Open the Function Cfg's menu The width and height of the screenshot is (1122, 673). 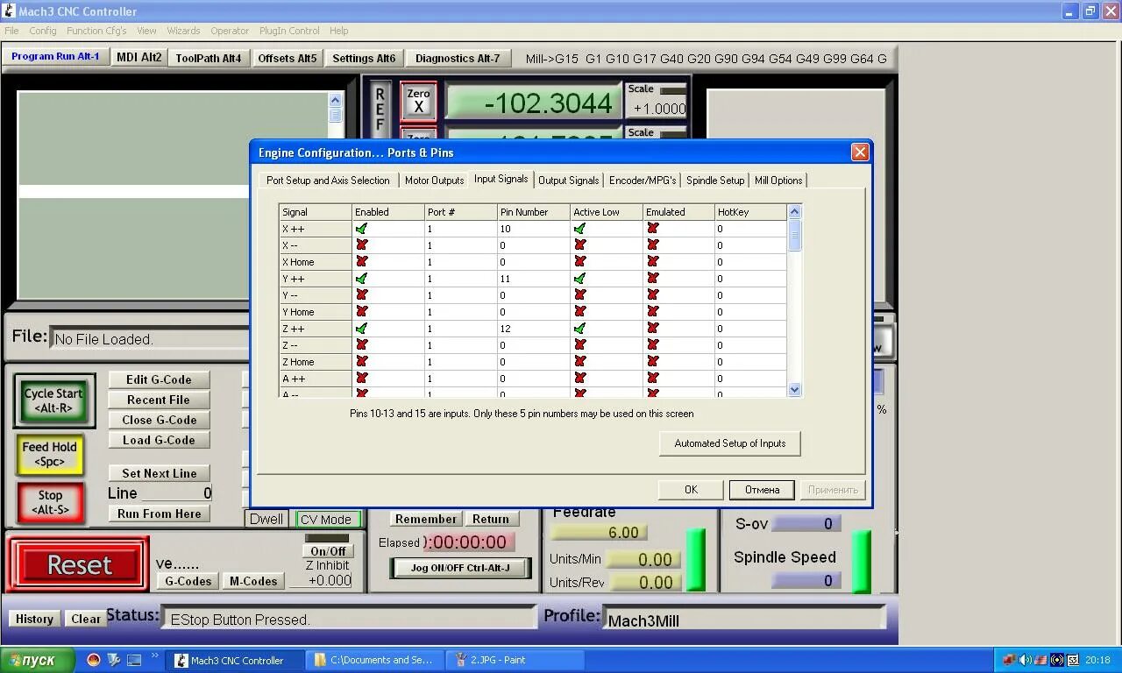click(x=96, y=31)
